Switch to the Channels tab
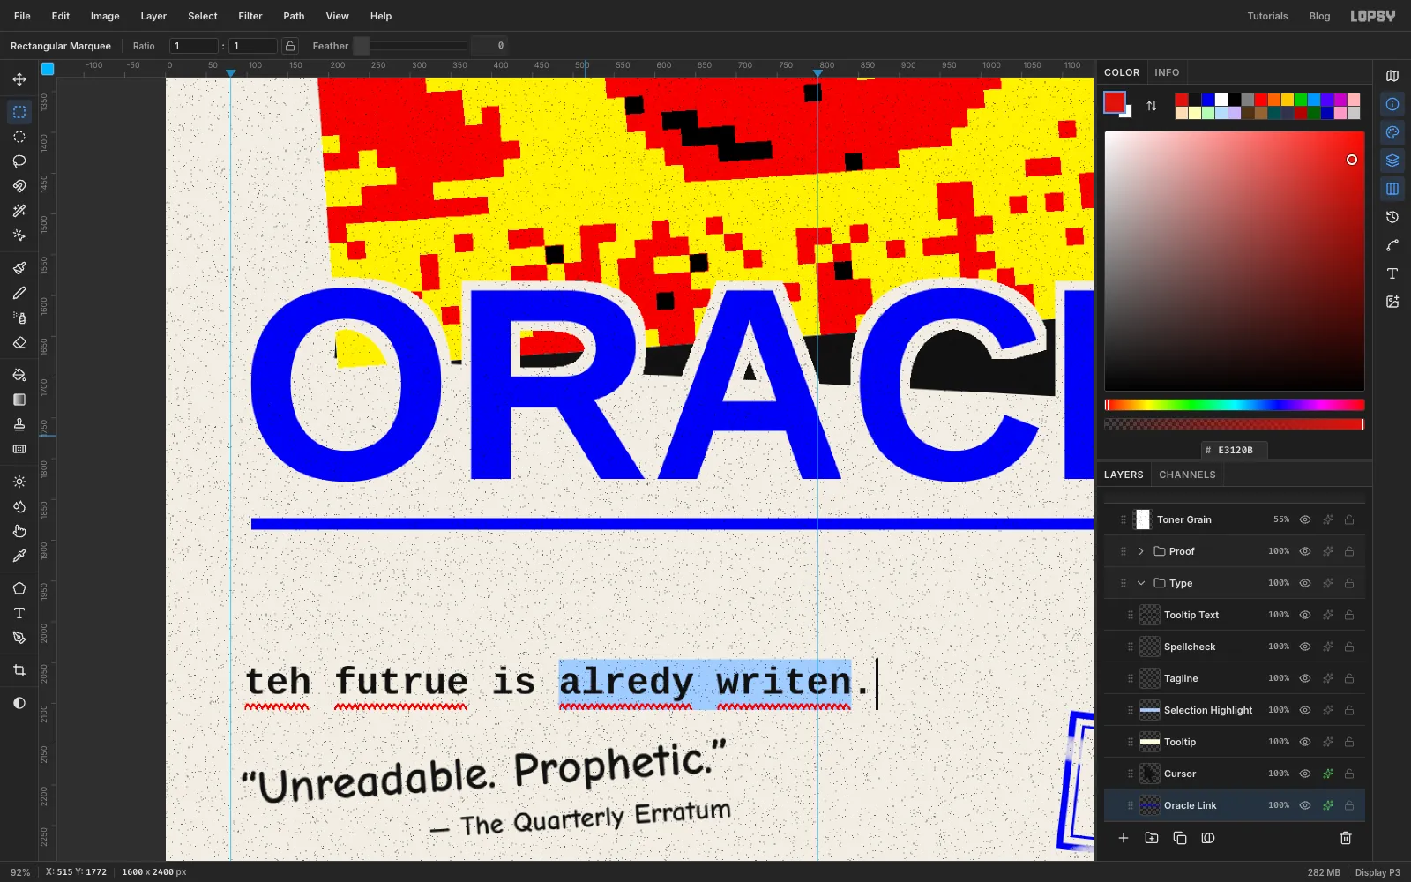The image size is (1411, 882). [1187, 475]
